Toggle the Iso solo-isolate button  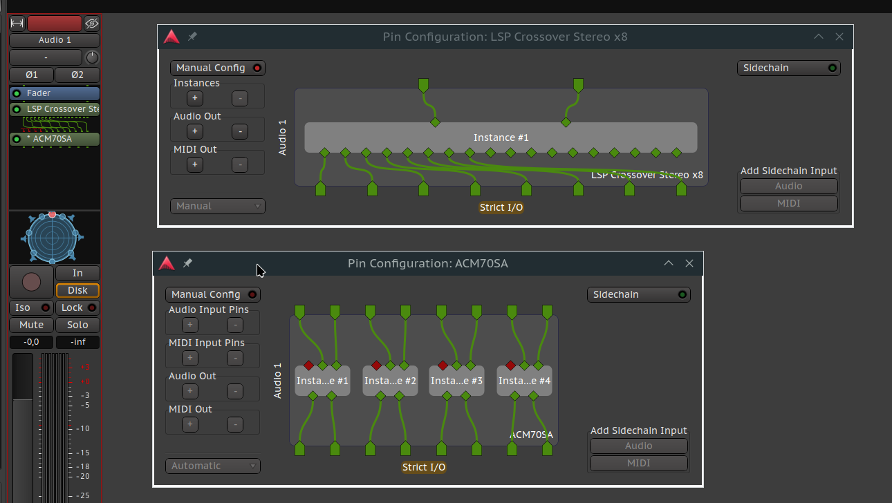pyautogui.click(x=31, y=308)
